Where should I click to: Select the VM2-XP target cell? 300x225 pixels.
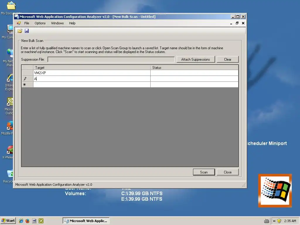[92, 73]
